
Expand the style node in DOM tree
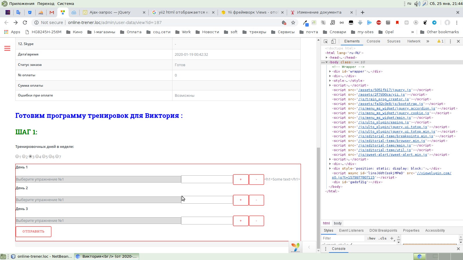[330, 81]
